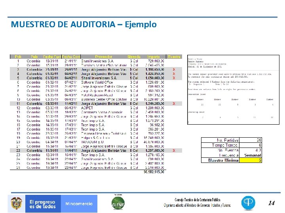285x213 pixels.
Task: Click the 'Muestra' column header
Action: [174, 57]
